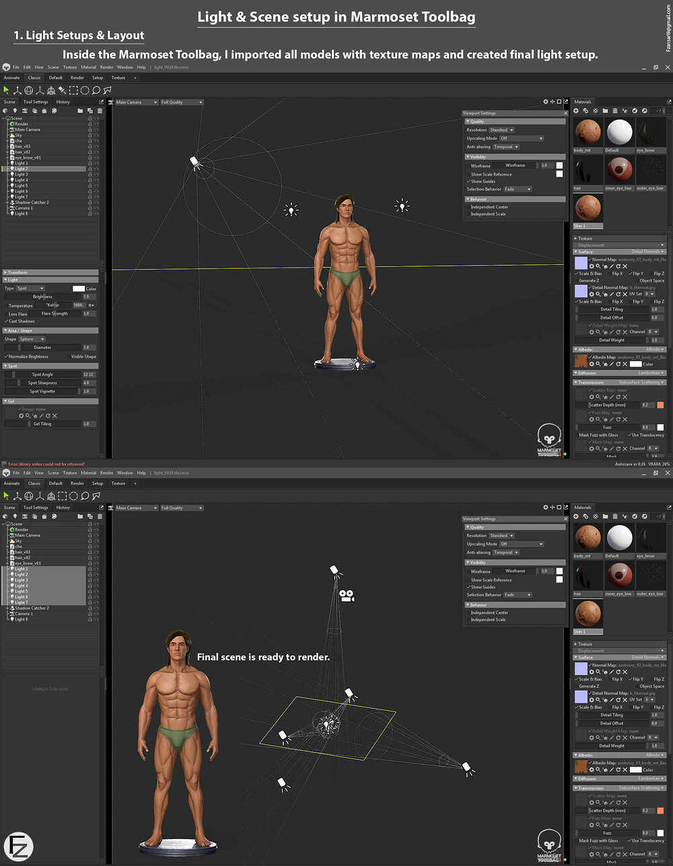
Task: Click the Brightness value field
Action: tap(89, 297)
